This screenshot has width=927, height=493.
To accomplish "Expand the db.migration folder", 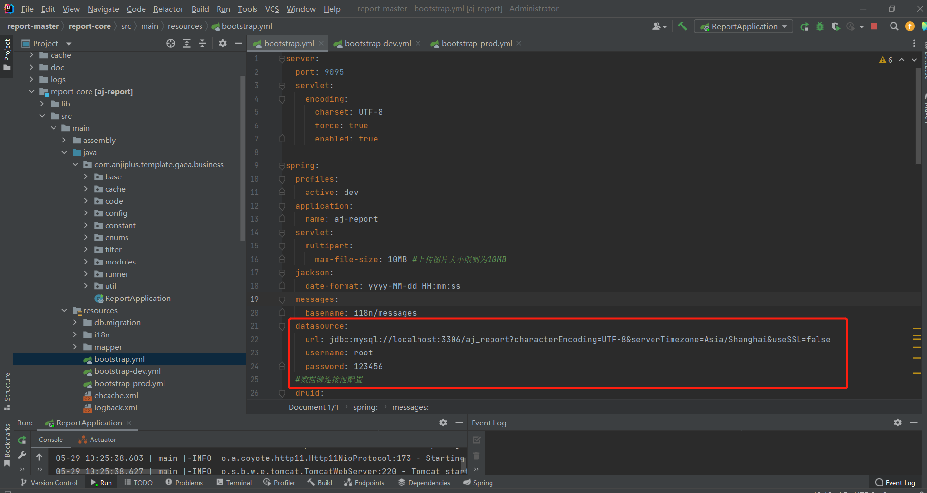I will pyautogui.click(x=75, y=322).
